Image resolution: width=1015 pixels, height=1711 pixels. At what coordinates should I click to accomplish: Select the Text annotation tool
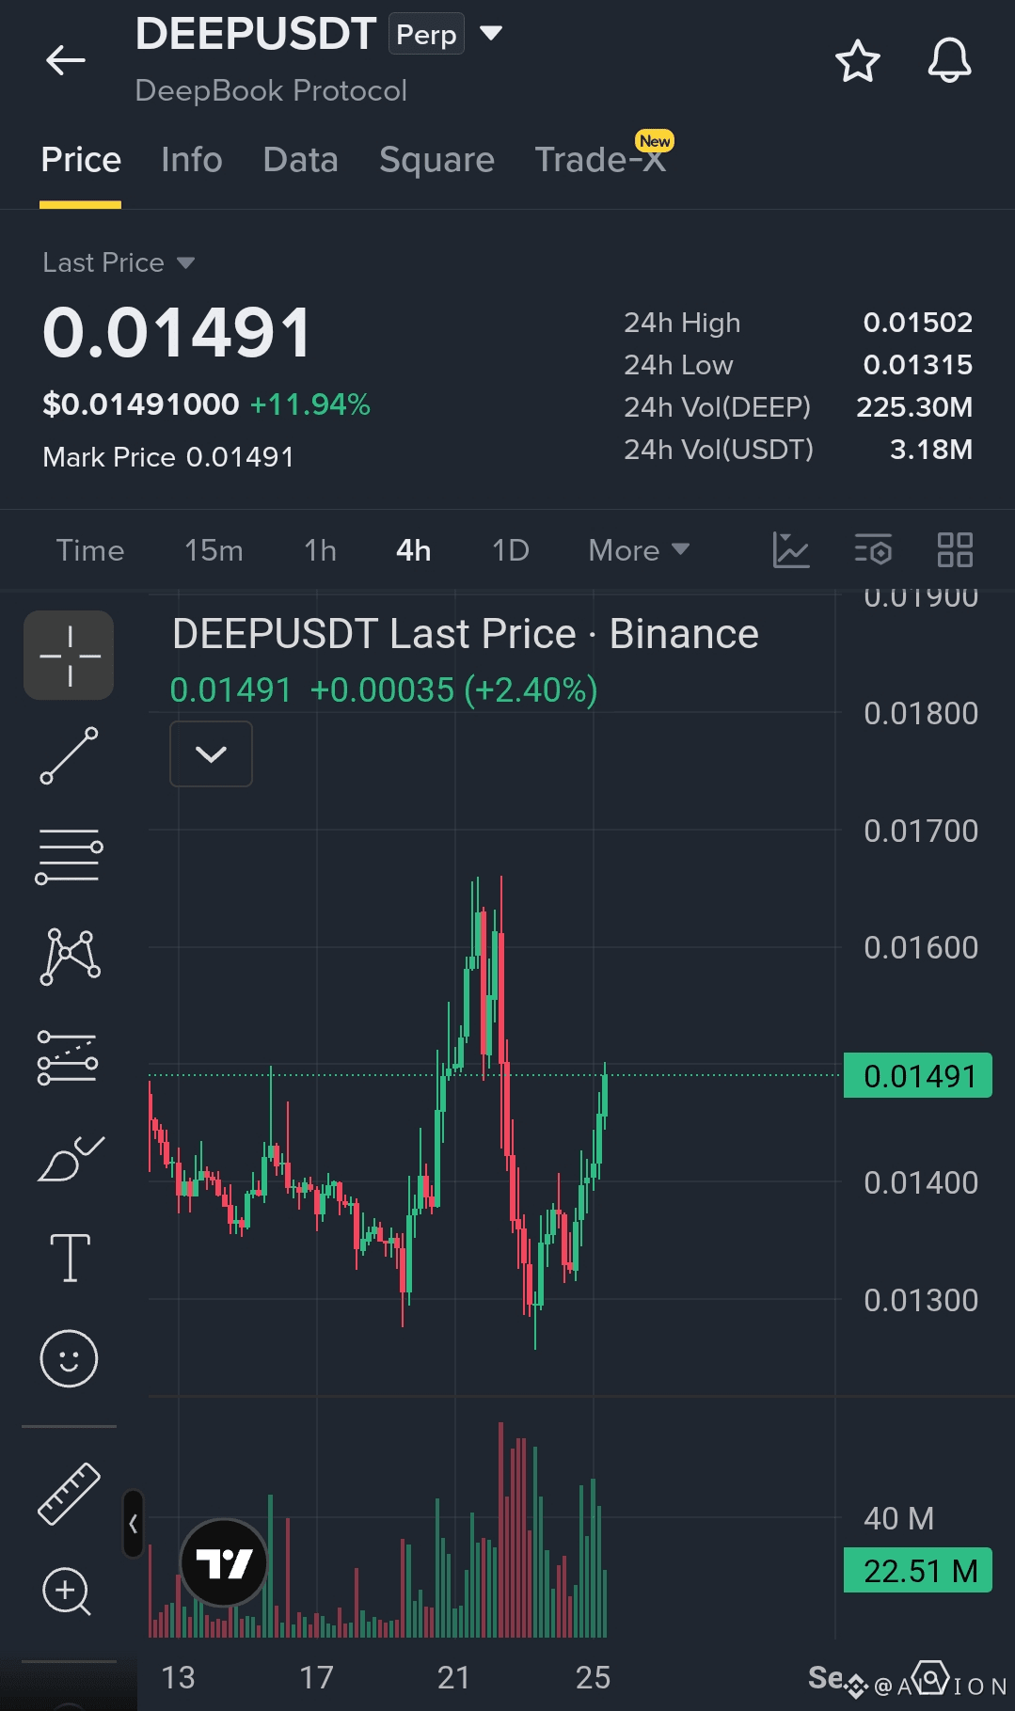(70, 1259)
